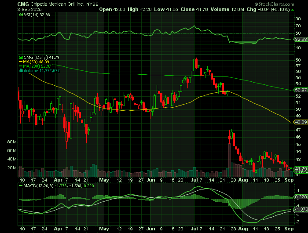308x233 pixels.
Task: Click the 56 label on the price axis
Action: [298, 72]
